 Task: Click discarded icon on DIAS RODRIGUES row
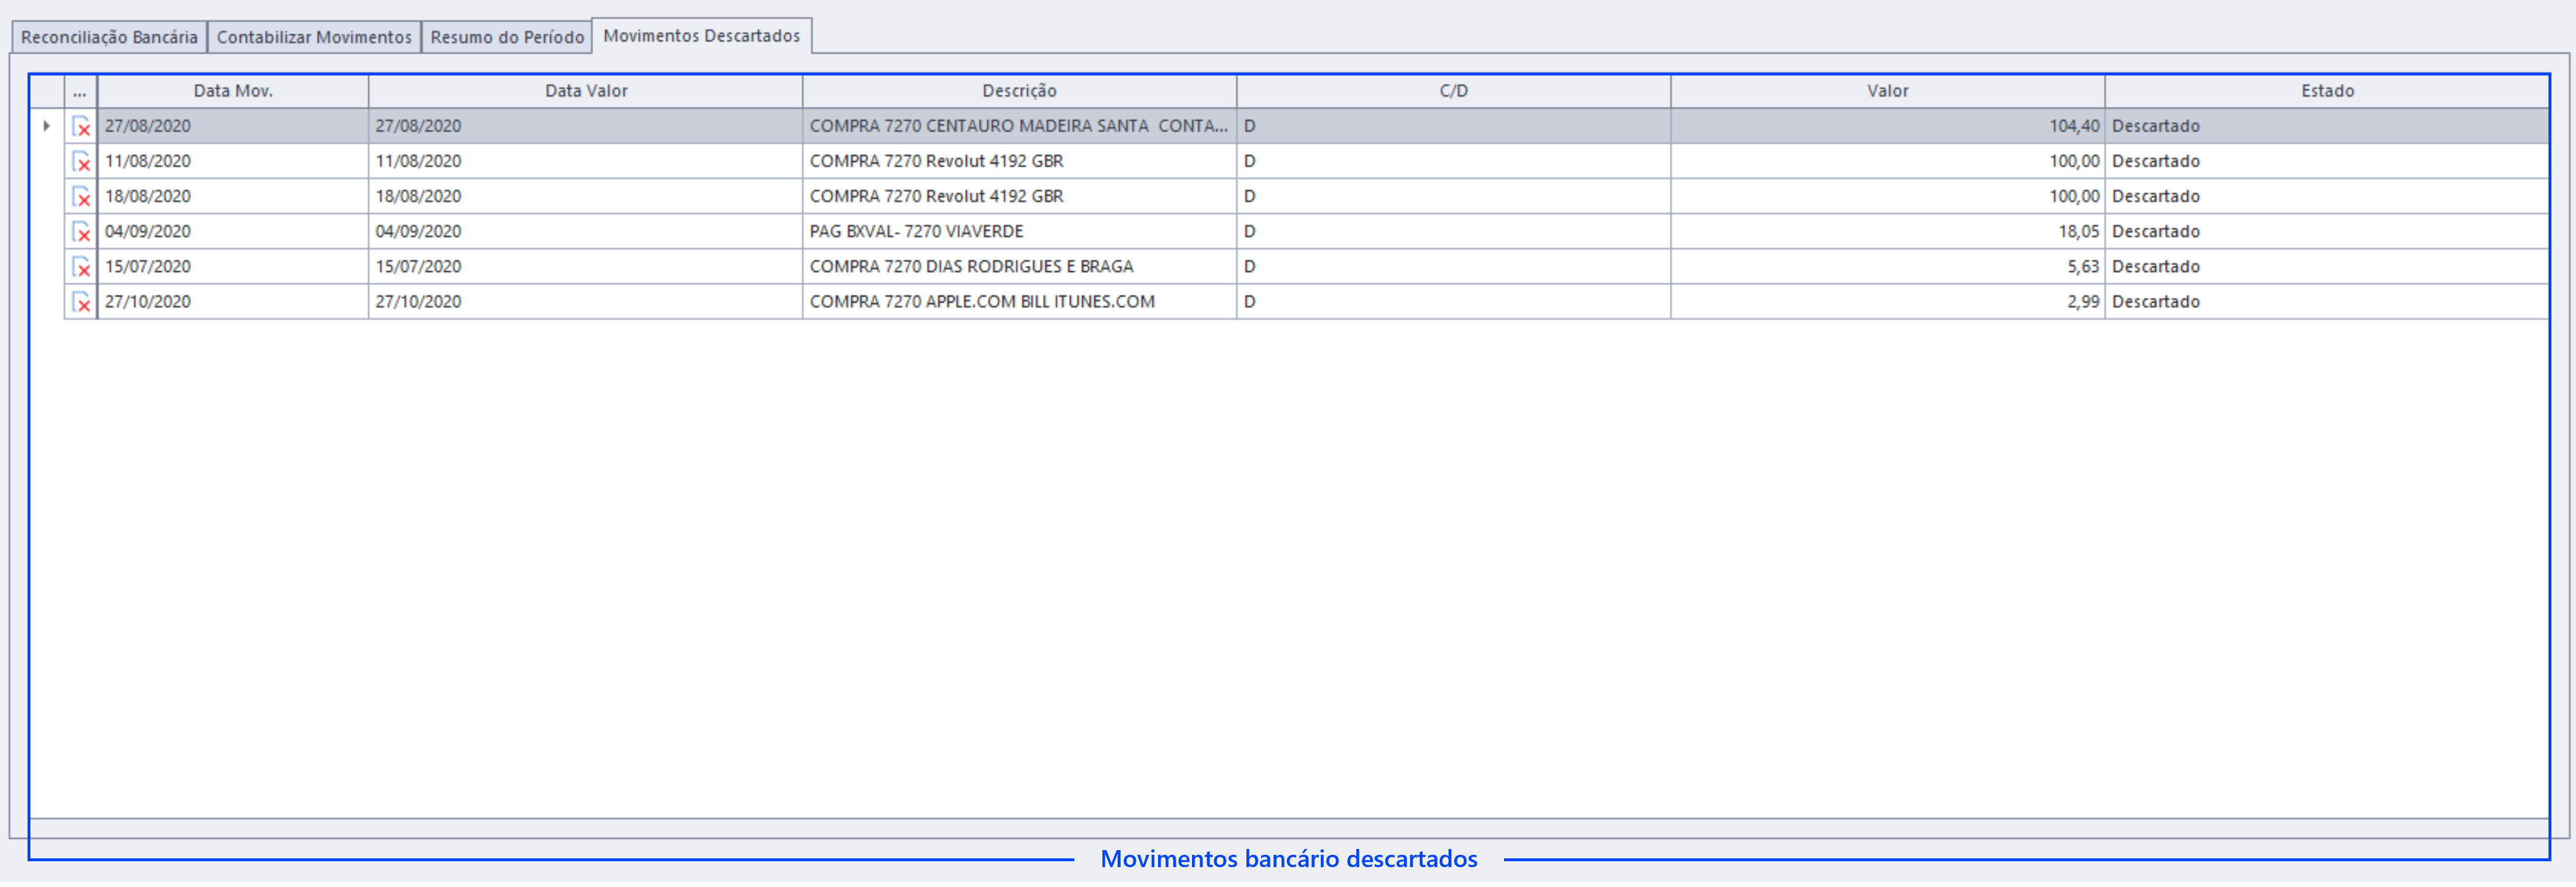click(81, 267)
